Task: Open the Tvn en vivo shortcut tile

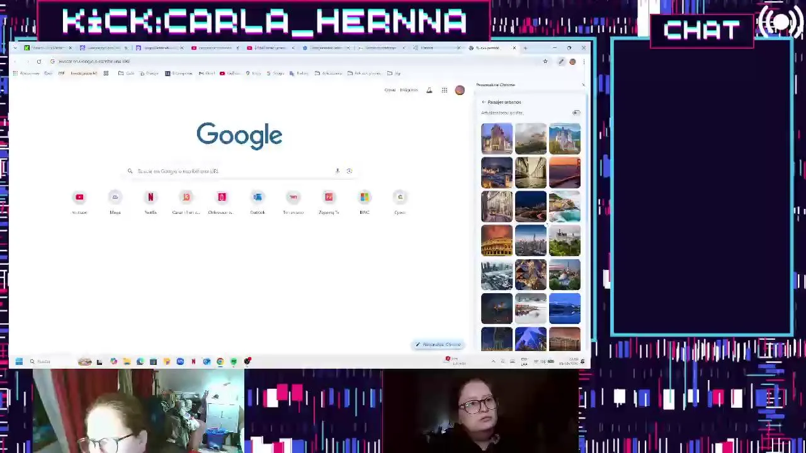Action: (293, 203)
